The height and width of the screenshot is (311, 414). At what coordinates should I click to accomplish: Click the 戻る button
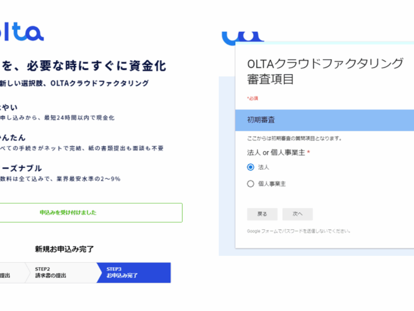point(262,214)
